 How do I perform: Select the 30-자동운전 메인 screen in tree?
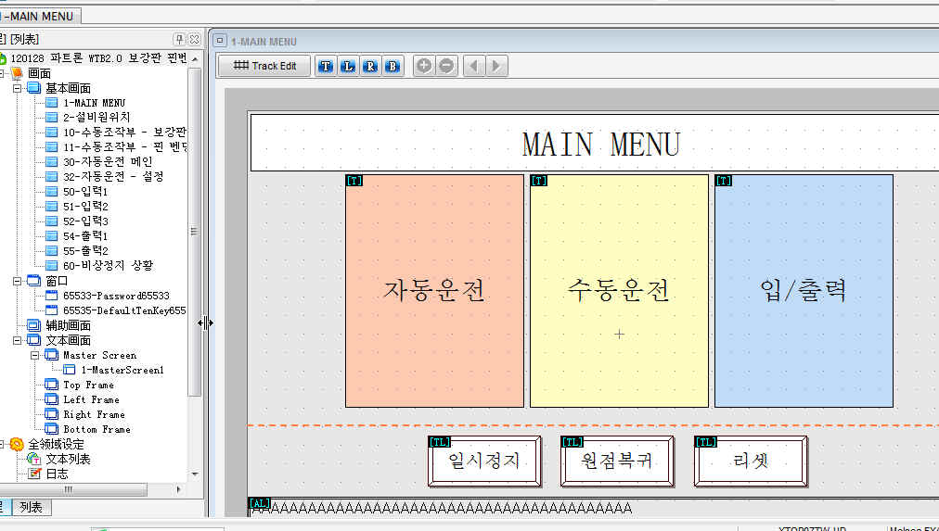(x=107, y=162)
